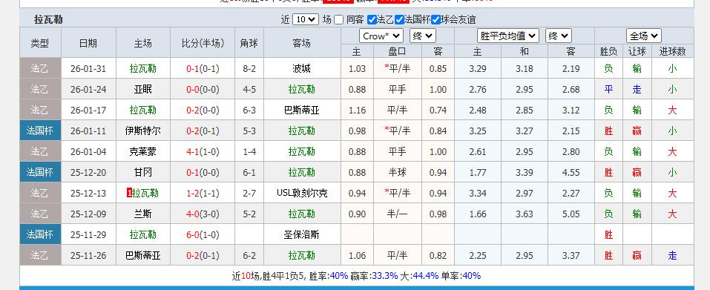Open home team 甘冈 link
The width and height of the screenshot is (710, 290).
coord(142,173)
